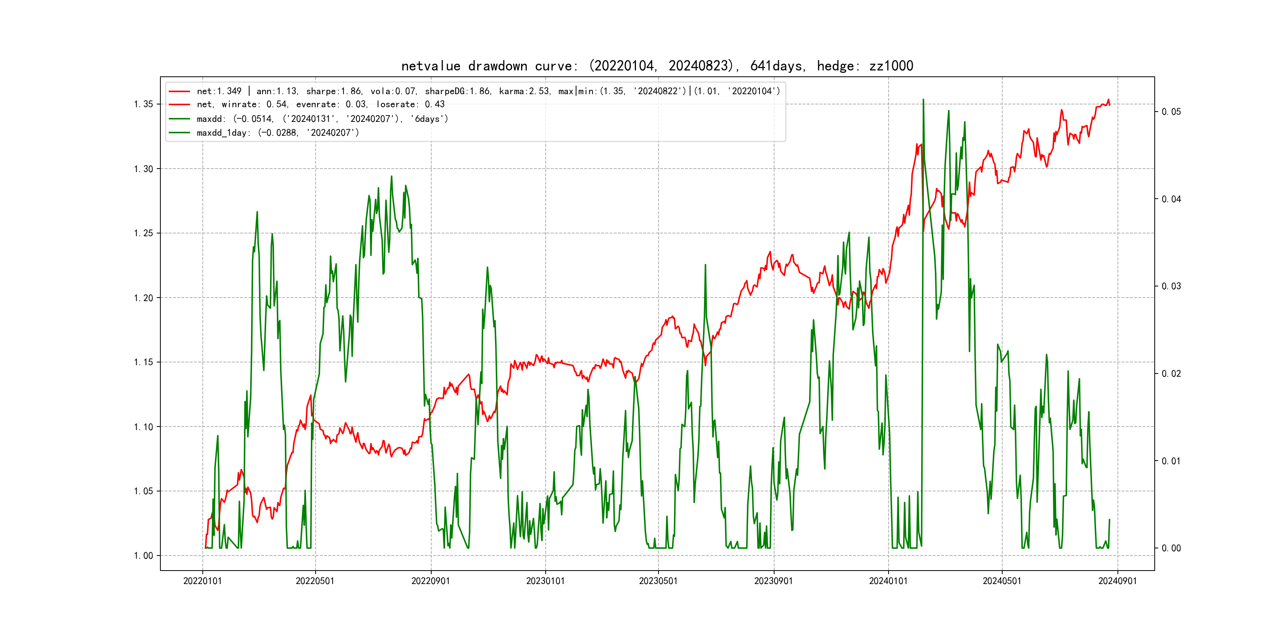Click the 20240101 x-axis date label
Image resolution: width=1283 pixels, height=641 pixels.
pyautogui.click(x=888, y=581)
